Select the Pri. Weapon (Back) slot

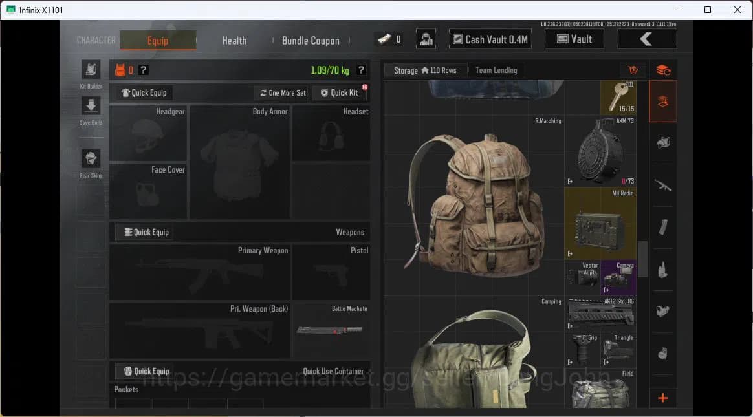pyautogui.click(x=199, y=330)
